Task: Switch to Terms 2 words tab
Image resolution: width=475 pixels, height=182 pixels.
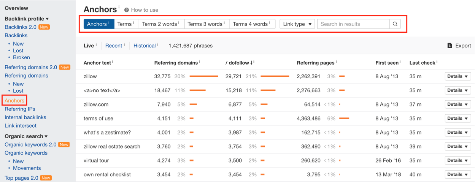Action: tap(162, 24)
